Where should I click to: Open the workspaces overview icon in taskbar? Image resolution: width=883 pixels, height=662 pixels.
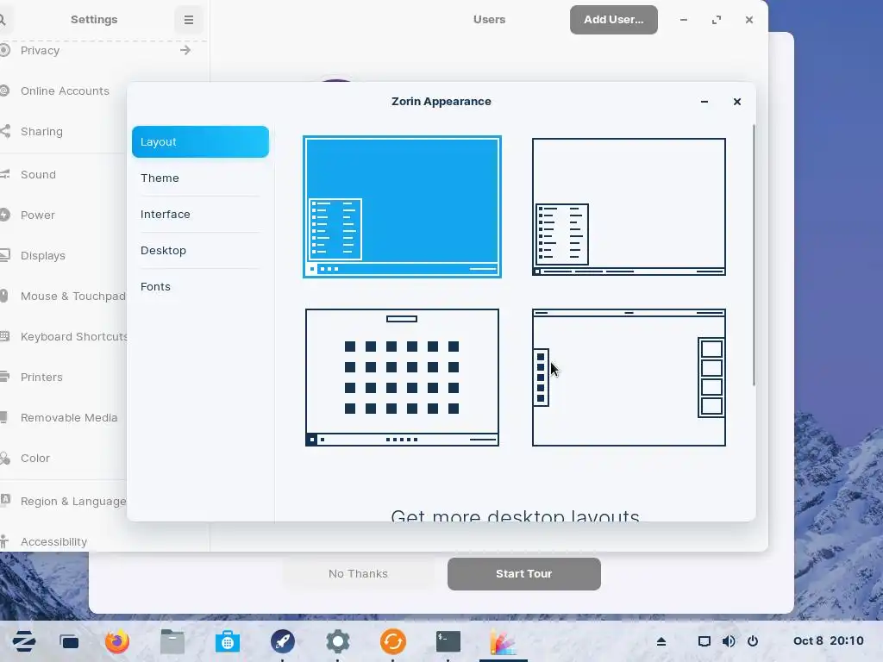(x=69, y=641)
